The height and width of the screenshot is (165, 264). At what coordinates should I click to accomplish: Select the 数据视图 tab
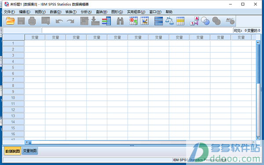pyautogui.click(x=12, y=151)
